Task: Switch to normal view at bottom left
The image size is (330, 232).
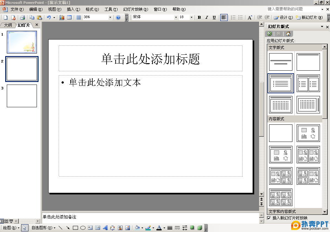Action: pos(2,221)
